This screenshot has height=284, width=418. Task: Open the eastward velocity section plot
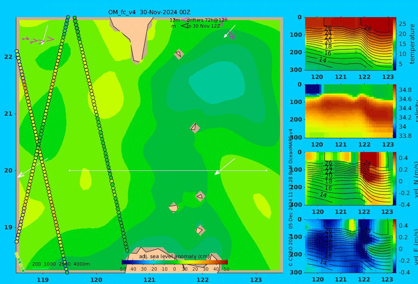click(x=349, y=246)
